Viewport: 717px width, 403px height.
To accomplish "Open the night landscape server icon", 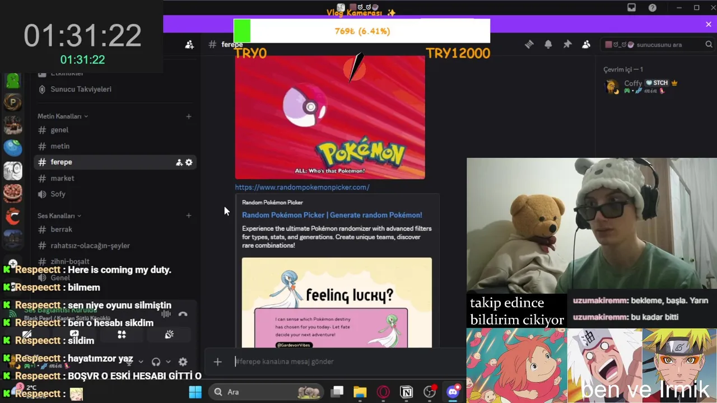I will [x=13, y=238].
